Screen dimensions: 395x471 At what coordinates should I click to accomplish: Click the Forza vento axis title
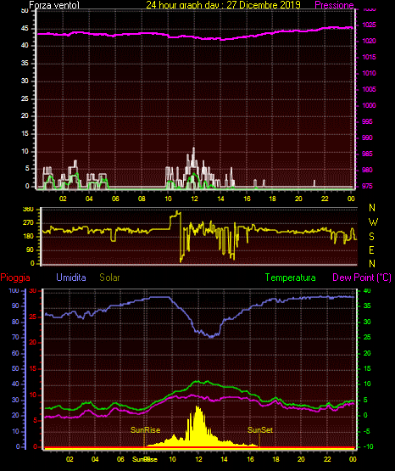click(x=54, y=5)
